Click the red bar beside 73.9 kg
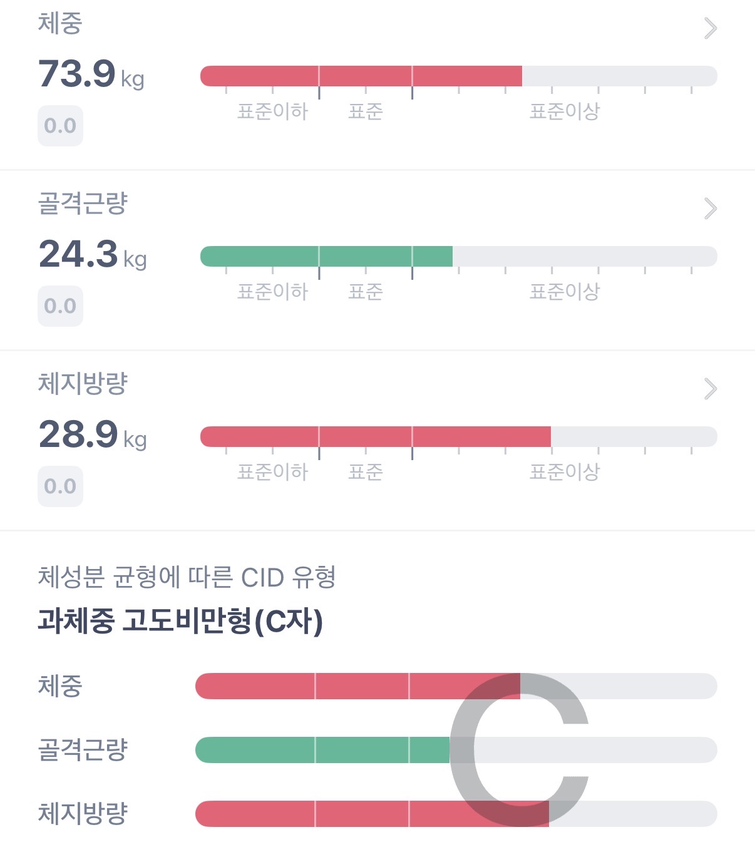The height and width of the screenshot is (842, 755). pos(361,76)
